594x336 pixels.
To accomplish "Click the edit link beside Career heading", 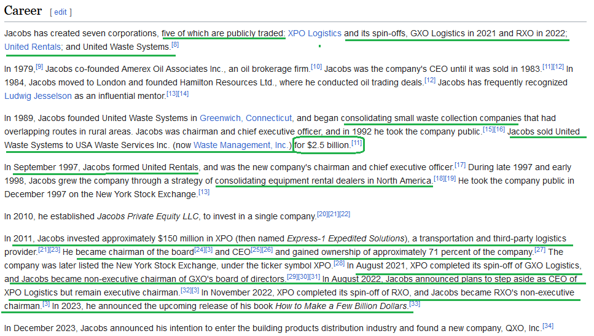I will tap(60, 12).
